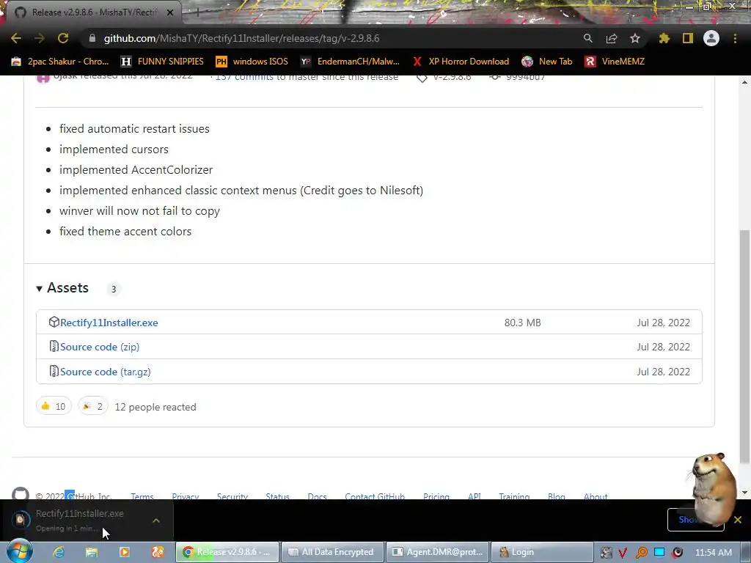Open the Contact GitHub footer link
This screenshot has width=751, height=563.
click(x=375, y=496)
